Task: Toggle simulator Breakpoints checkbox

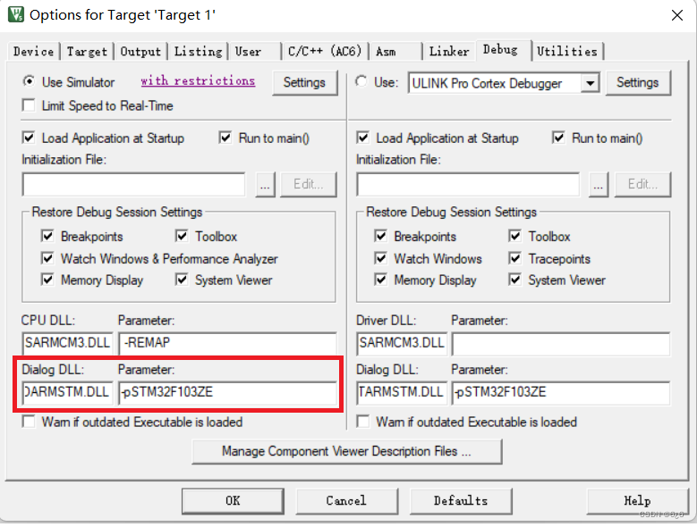Action: tap(47, 236)
